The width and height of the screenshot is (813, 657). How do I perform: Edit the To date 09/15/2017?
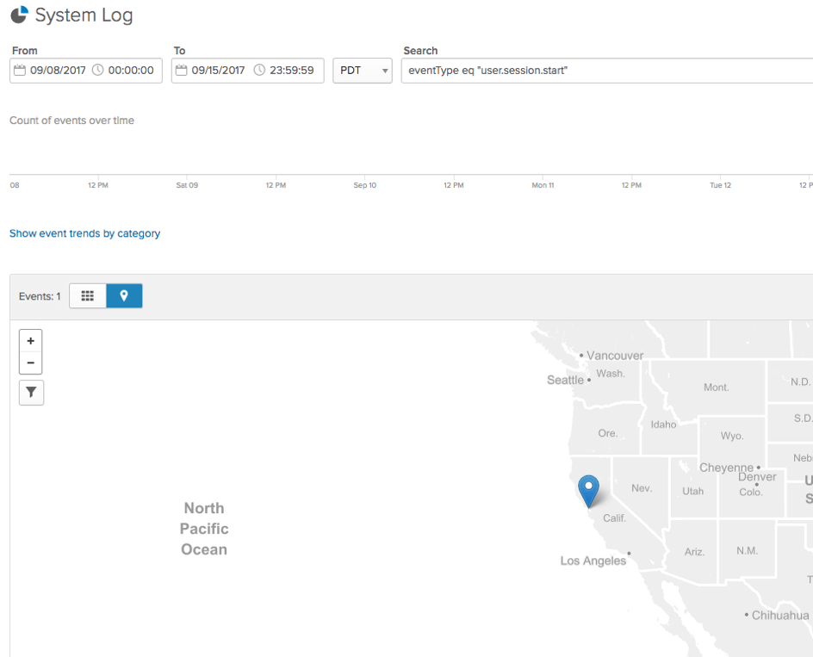(x=220, y=71)
